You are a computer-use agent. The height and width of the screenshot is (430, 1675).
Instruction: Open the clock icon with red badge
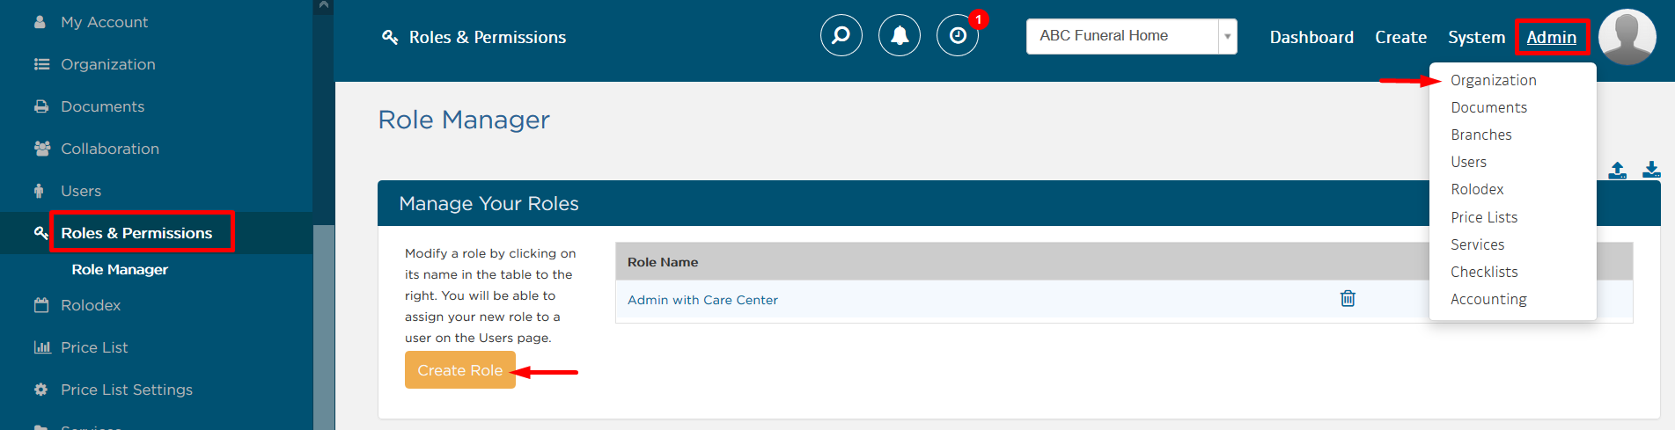coord(958,36)
